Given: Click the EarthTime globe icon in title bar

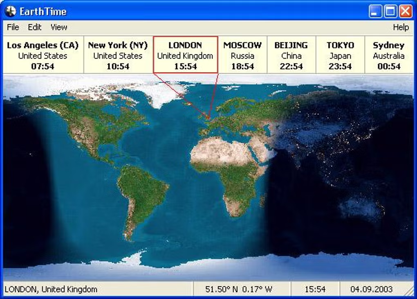Looking at the screenshot, I should (11, 11).
